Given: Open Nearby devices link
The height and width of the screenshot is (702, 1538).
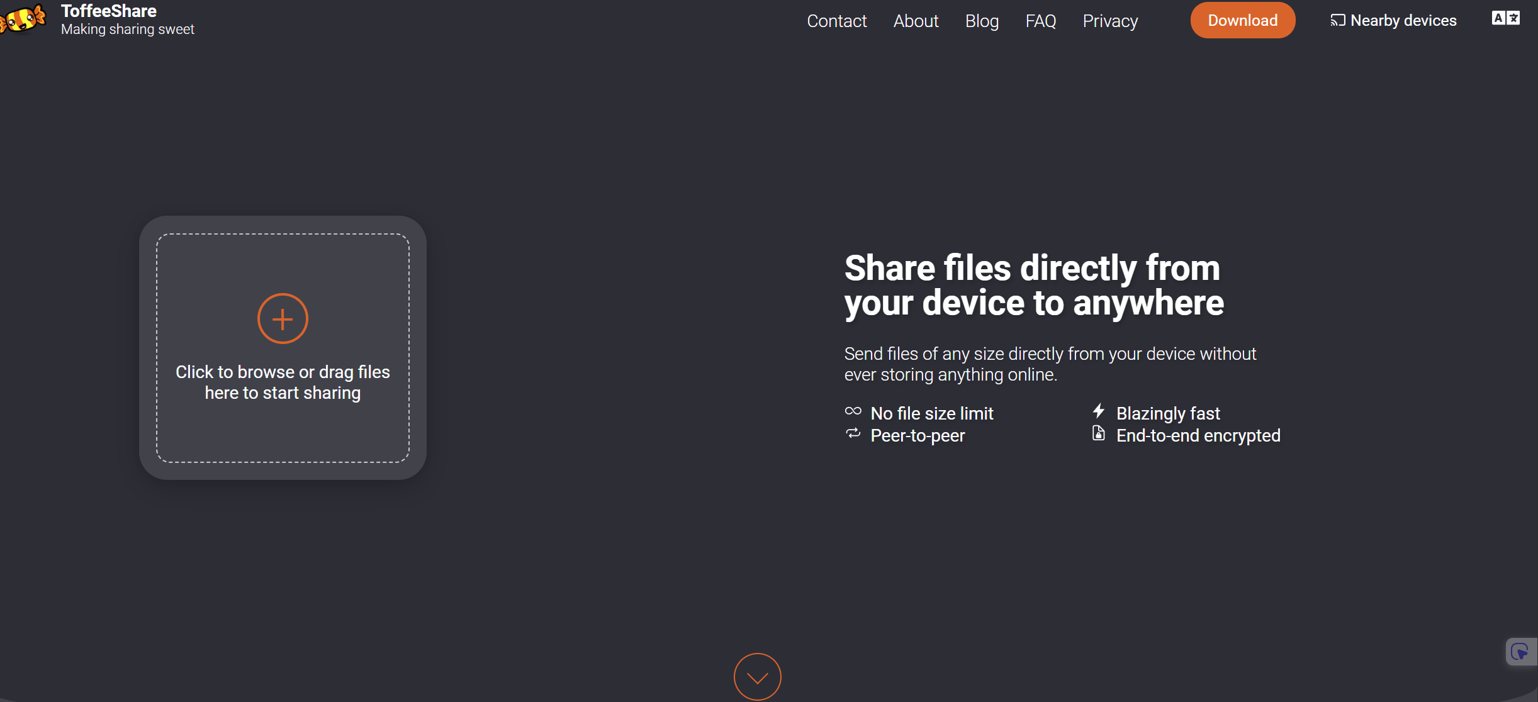Looking at the screenshot, I should pyautogui.click(x=1403, y=21).
